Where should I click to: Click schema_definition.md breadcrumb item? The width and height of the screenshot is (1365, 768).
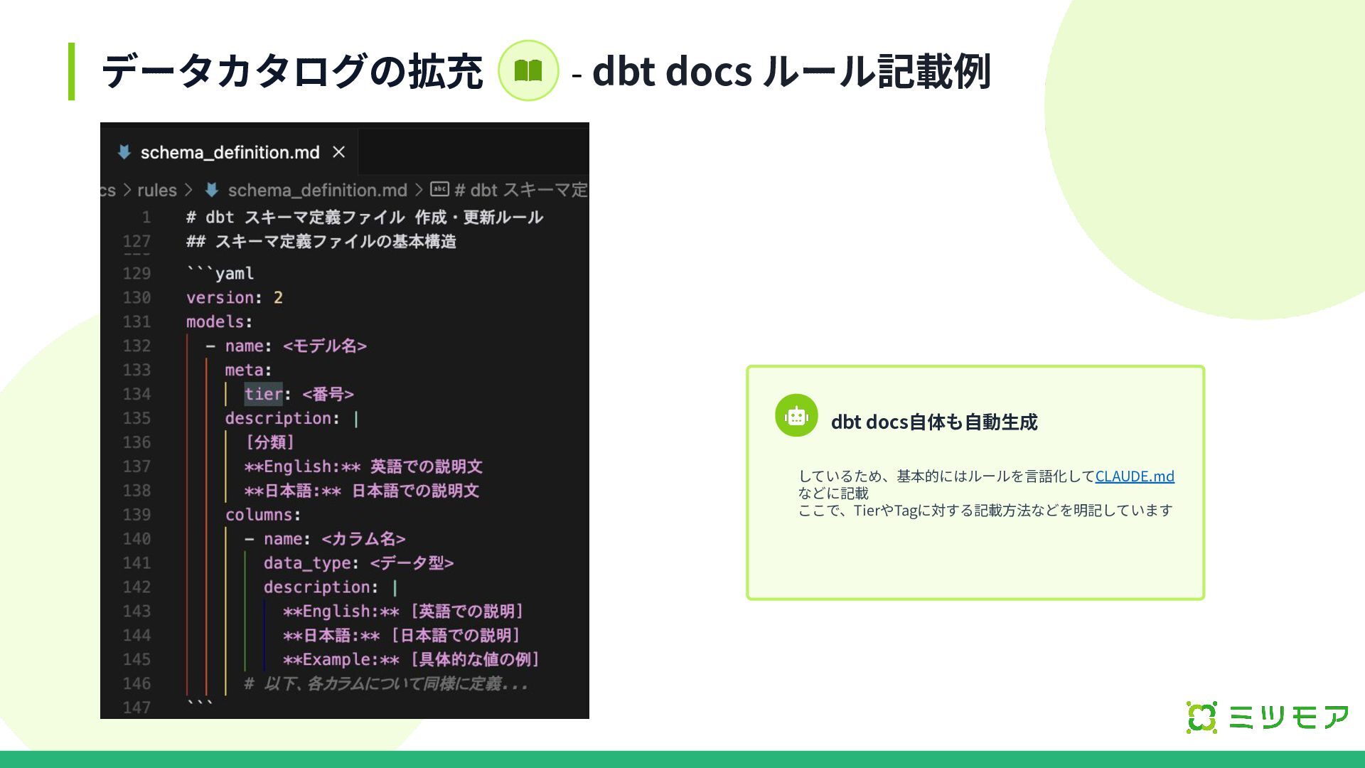pyautogui.click(x=317, y=190)
